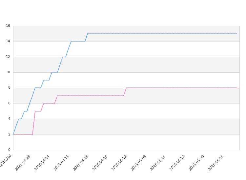Image resolution: width=246 pixels, height=180 pixels.
Task: Click the y-axis value 16 label
Action: tap(8, 26)
